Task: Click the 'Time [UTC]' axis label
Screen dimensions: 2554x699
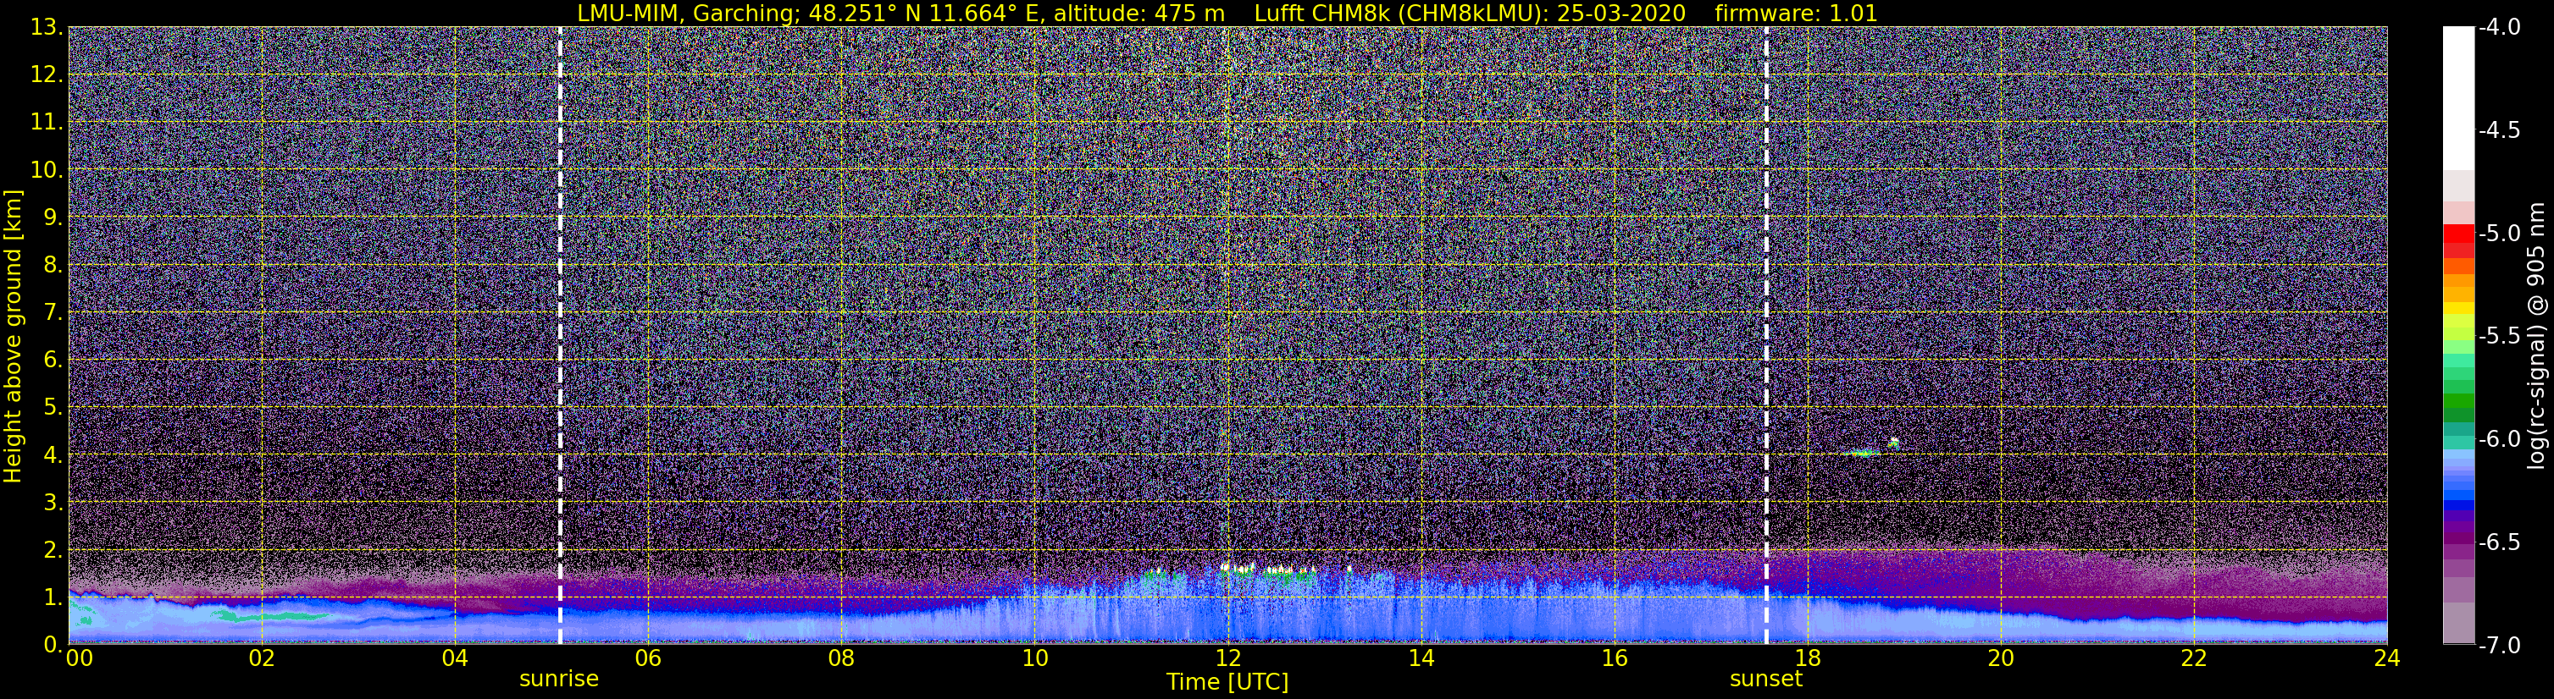Action: [1227, 682]
